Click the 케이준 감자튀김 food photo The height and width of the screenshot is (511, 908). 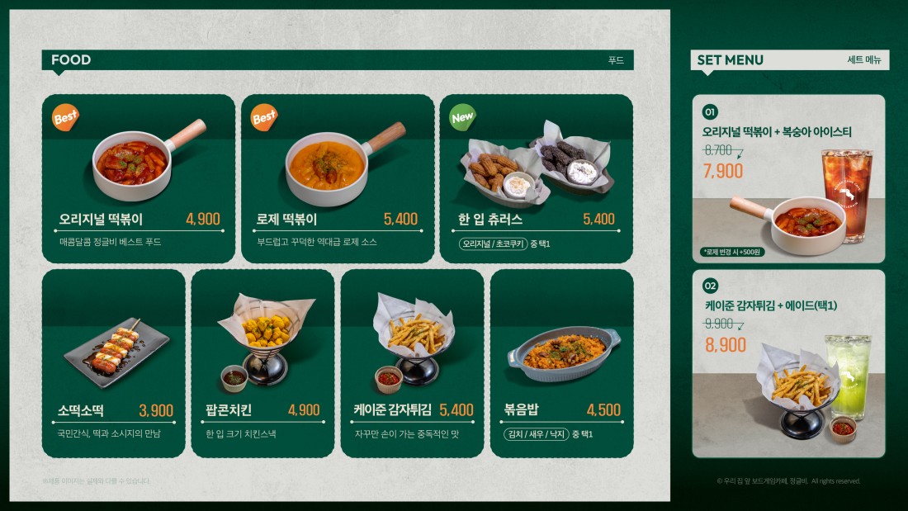click(x=412, y=341)
